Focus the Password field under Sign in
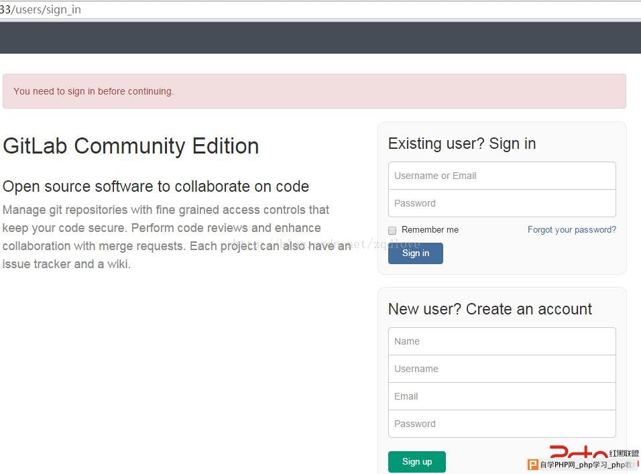Viewport: 641px width, 474px height. click(x=502, y=203)
